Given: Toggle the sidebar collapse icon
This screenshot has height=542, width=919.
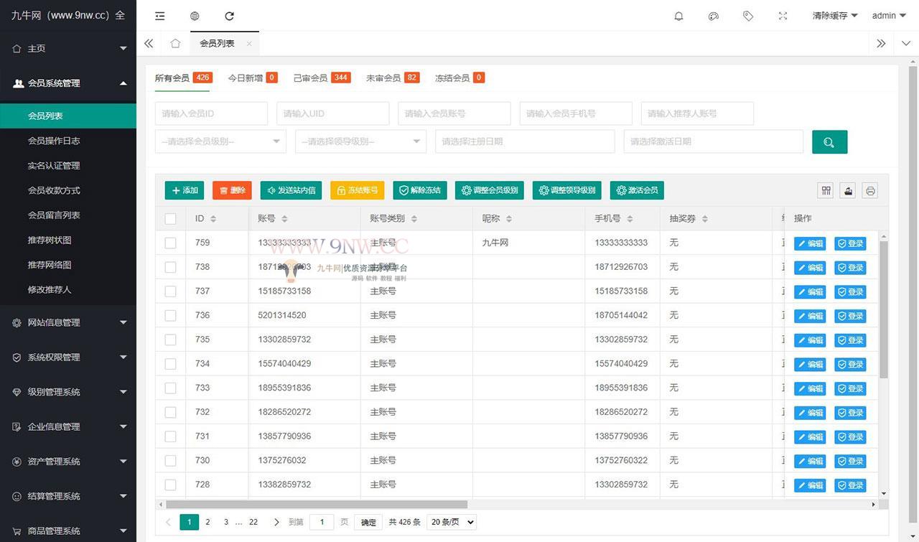Looking at the screenshot, I should [160, 16].
